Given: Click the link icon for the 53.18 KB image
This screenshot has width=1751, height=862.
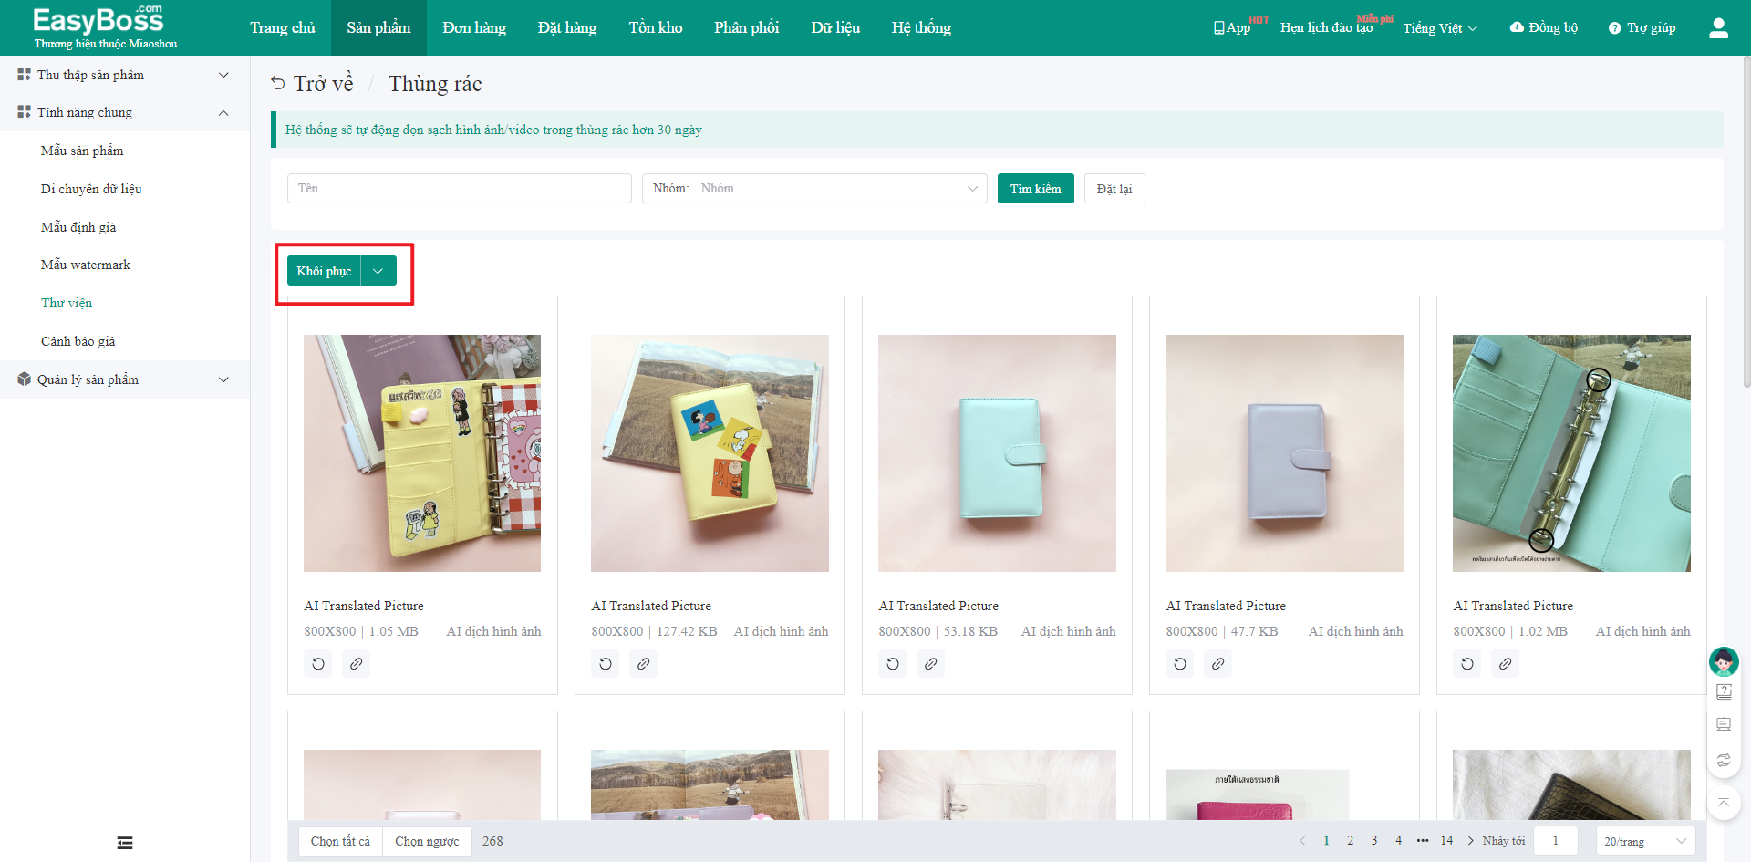Looking at the screenshot, I should coord(931,664).
